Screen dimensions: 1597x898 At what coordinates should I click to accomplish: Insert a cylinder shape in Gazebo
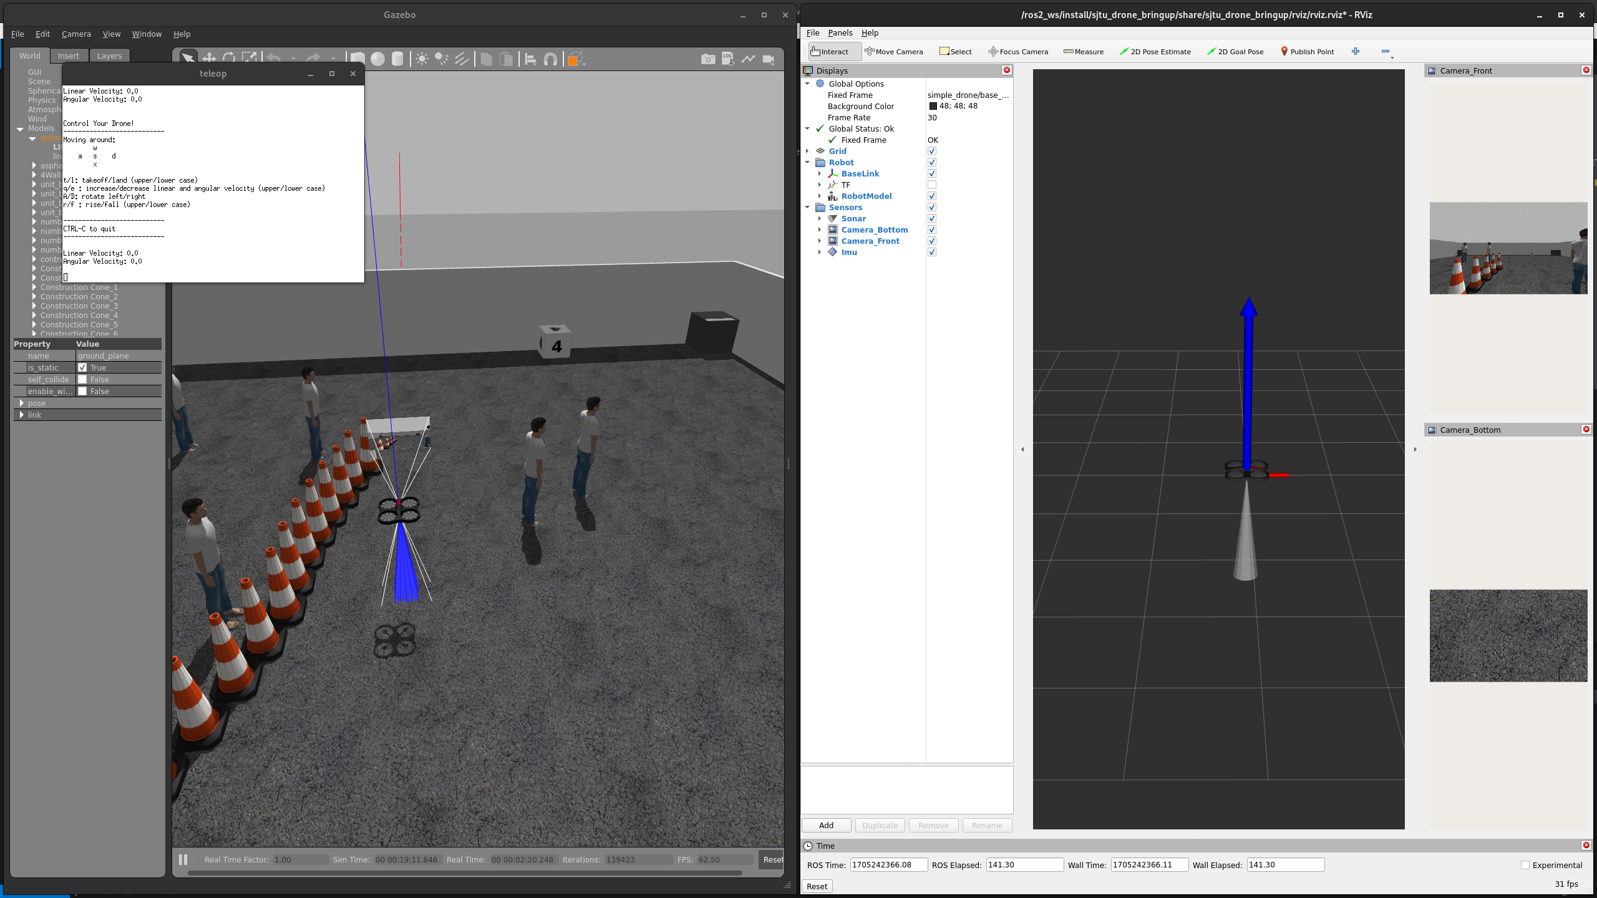(397, 59)
